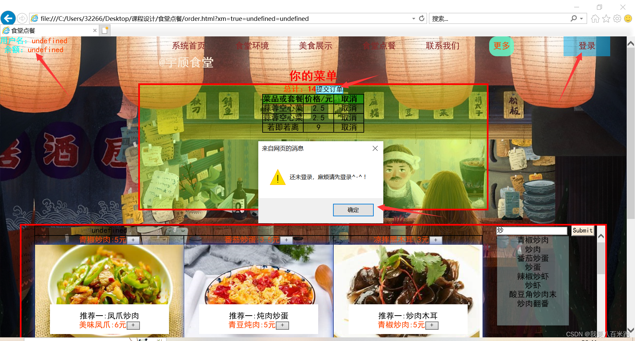Click the second 蒜蓉空心菜 cell
This screenshot has height=341, width=635.
pos(283,118)
